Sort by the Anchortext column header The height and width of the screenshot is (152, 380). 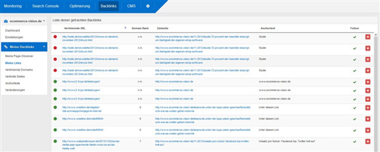[x=268, y=28]
